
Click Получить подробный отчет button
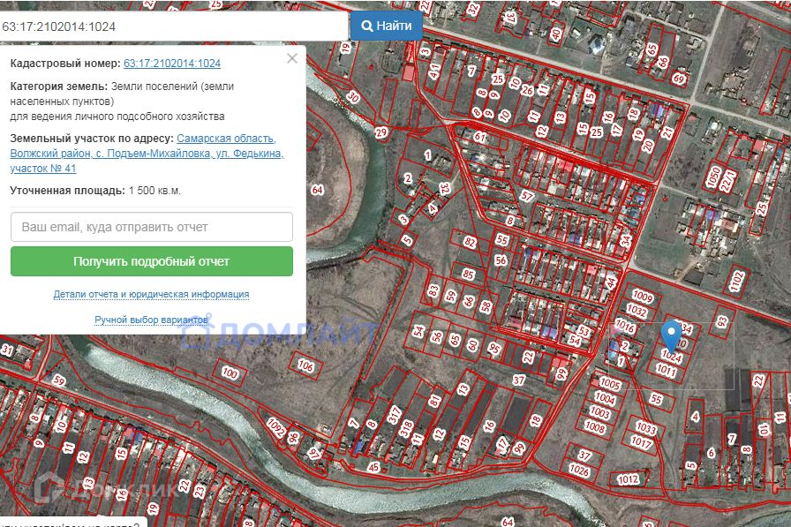[151, 261]
